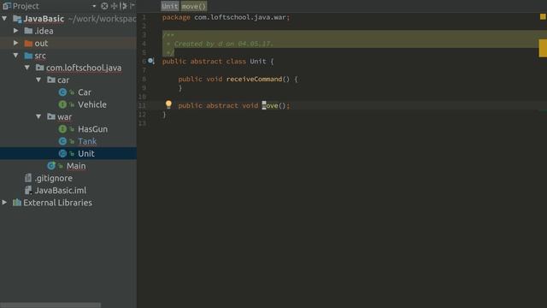Collapse the war package

[x=38, y=116]
